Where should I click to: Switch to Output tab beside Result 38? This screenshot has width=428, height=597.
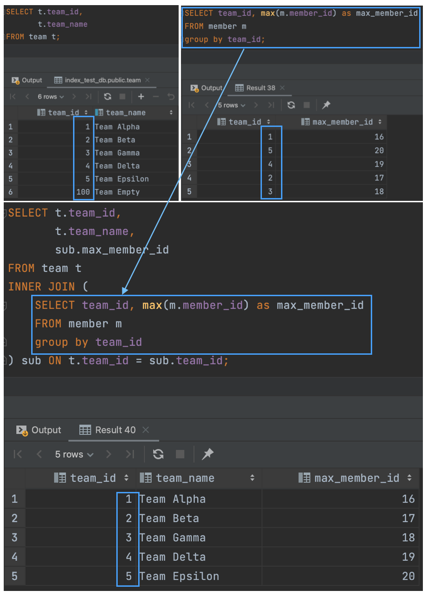[207, 88]
